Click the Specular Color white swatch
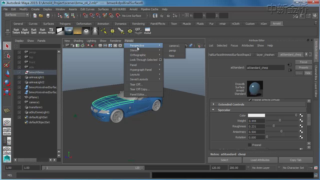 pyautogui.click(x=256, y=115)
